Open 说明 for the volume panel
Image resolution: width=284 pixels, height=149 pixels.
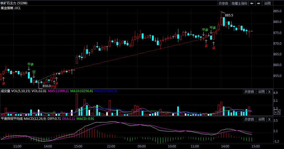point(261,92)
